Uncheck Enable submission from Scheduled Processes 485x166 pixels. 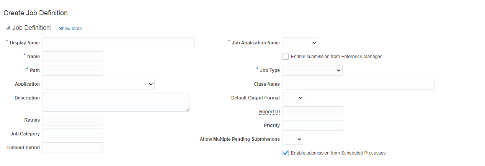point(286,153)
